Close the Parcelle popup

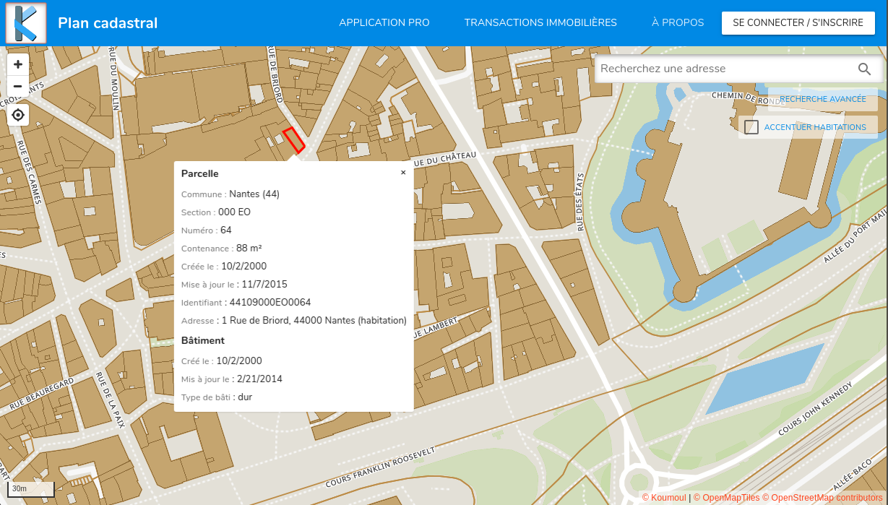[403, 173]
